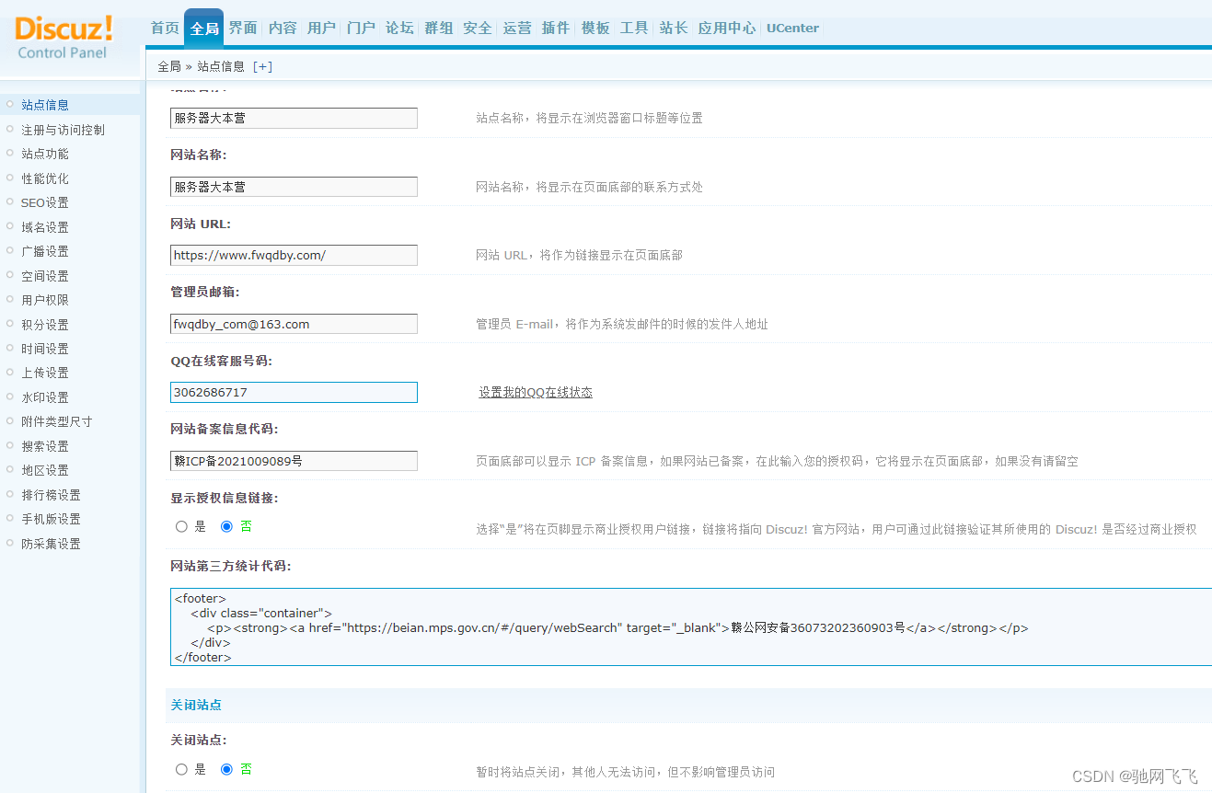Go to the 安全 menu tab
Screen dimensions: 1212x793
click(x=478, y=28)
